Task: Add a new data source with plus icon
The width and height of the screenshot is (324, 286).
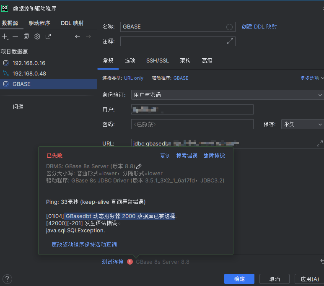Action: coord(5,37)
